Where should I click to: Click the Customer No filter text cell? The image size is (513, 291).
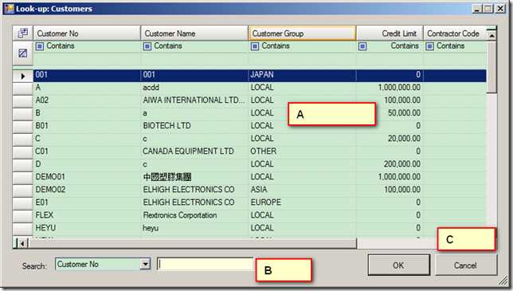pos(87,60)
